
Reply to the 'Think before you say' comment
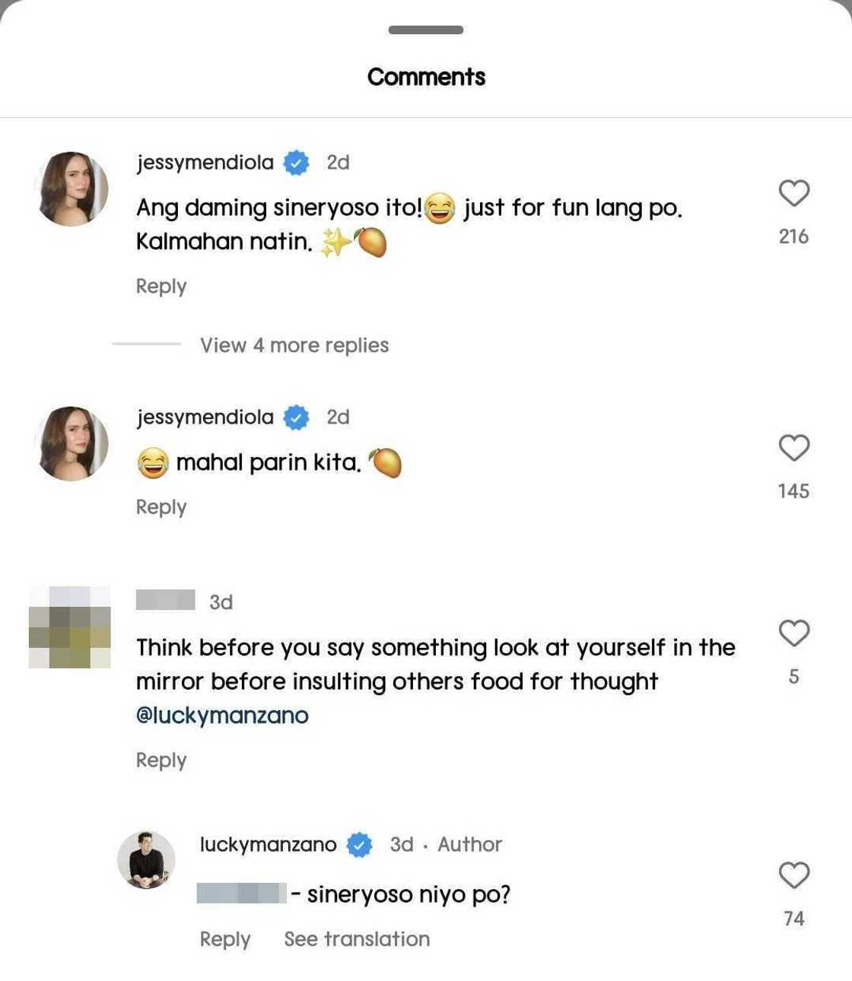pyautogui.click(x=161, y=760)
